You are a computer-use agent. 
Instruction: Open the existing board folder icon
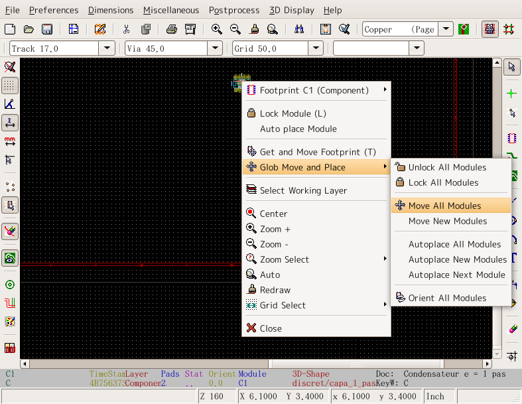29,29
